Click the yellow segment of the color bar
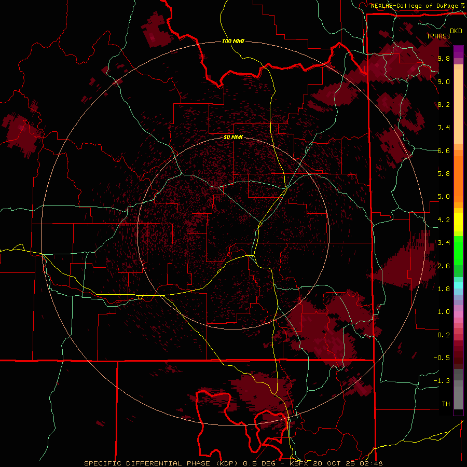467x467 pixels. 458,222
